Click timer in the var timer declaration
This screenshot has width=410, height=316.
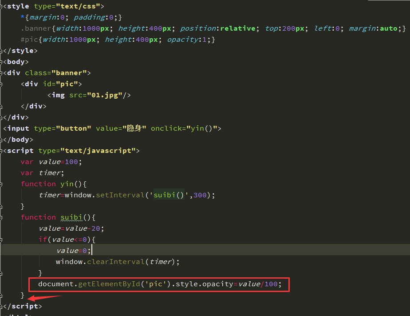tap(50, 173)
